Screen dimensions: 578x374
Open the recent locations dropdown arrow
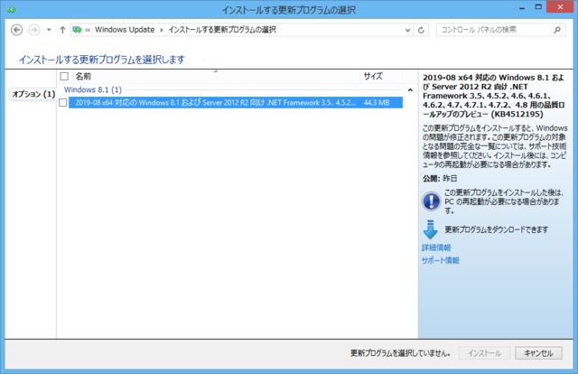(x=49, y=30)
